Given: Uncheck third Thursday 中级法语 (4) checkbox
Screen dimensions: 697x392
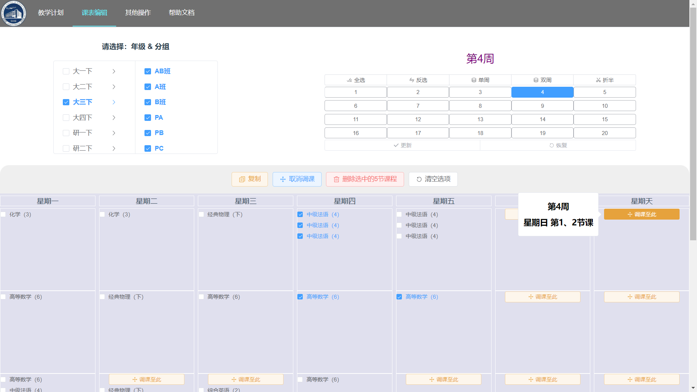Looking at the screenshot, I should (x=300, y=236).
